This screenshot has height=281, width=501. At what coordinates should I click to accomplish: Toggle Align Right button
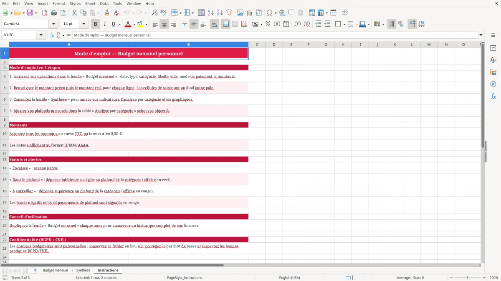[x=173, y=24]
